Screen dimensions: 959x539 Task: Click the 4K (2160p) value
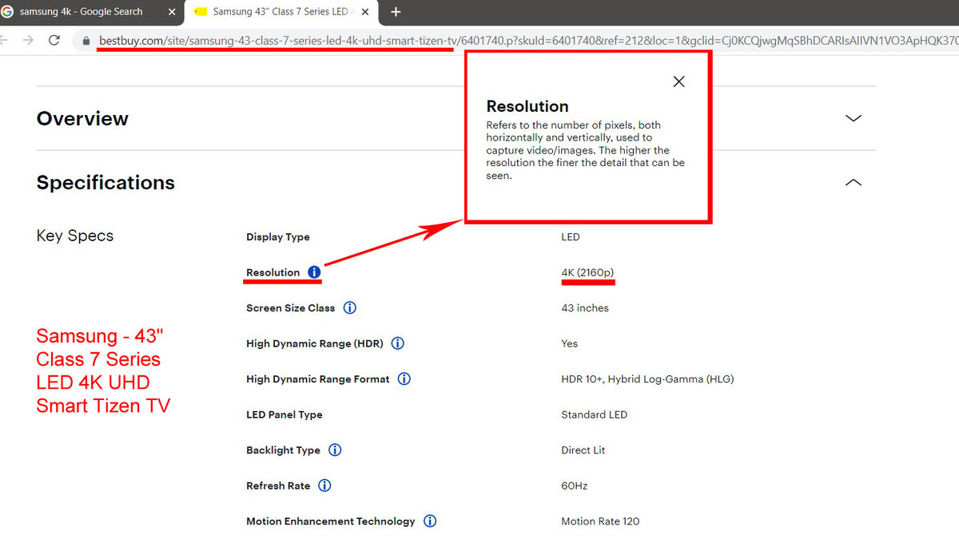587,272
